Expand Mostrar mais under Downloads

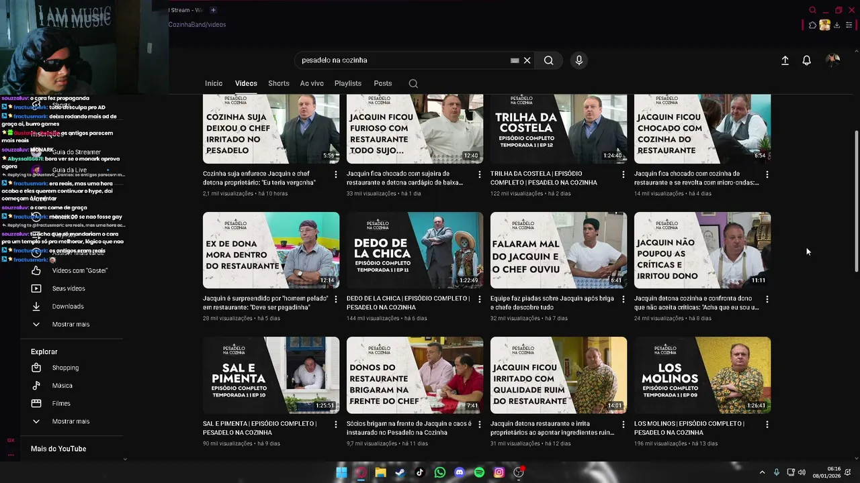click(x=71, y=325)
